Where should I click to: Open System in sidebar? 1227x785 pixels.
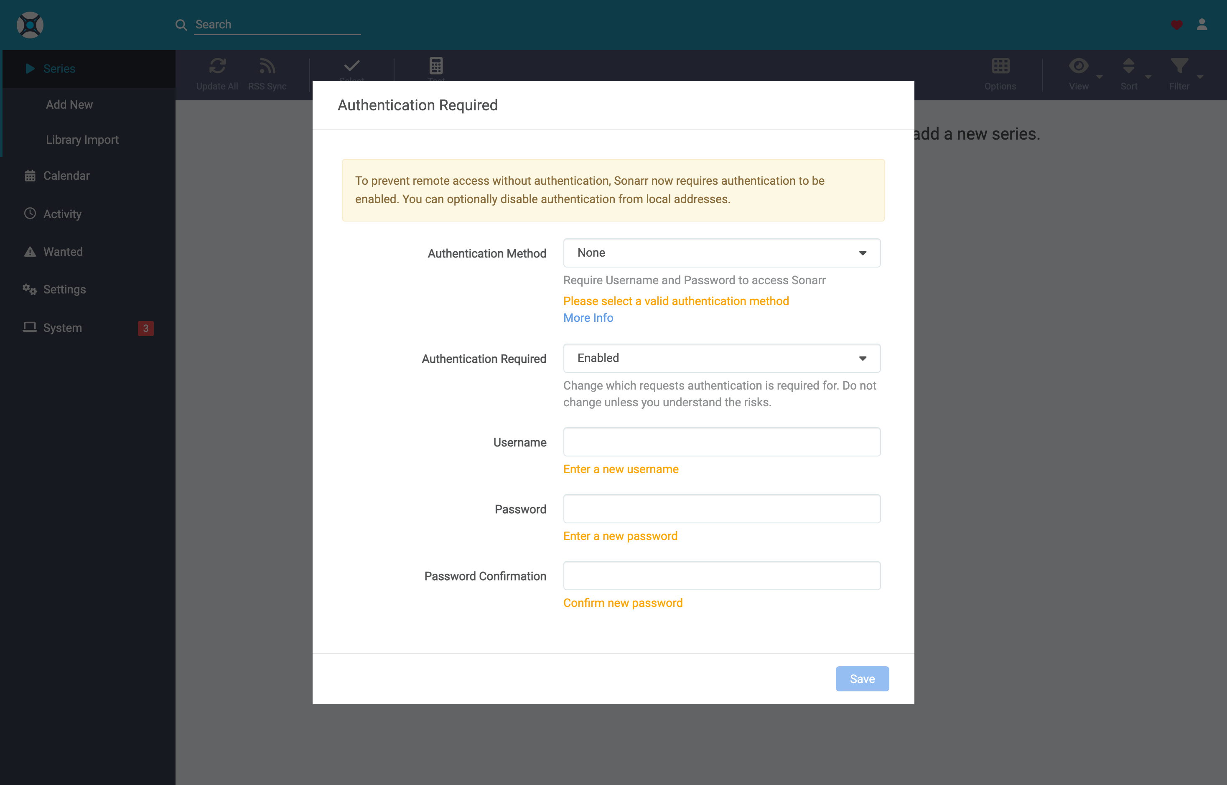point(88,327)
